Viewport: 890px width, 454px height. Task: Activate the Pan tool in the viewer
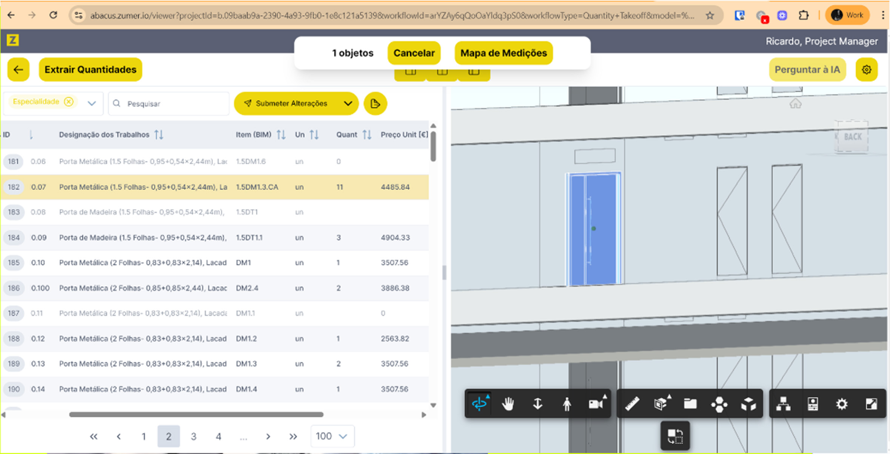(508, 403)
